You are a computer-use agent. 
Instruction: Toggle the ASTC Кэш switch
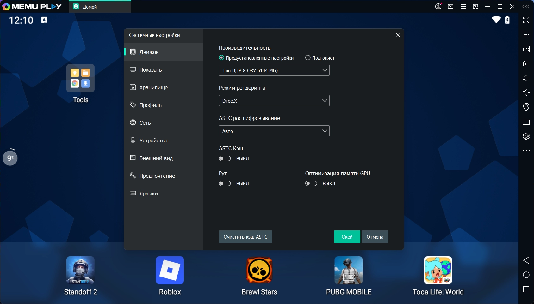(x=225, y=158)
